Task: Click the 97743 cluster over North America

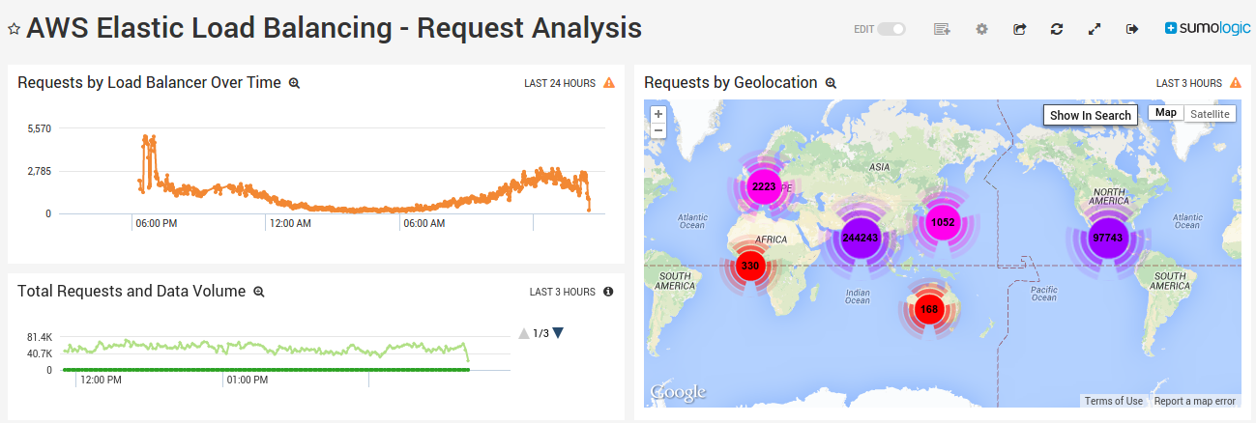Action: pyautogui.click(x=1108, y=238)
